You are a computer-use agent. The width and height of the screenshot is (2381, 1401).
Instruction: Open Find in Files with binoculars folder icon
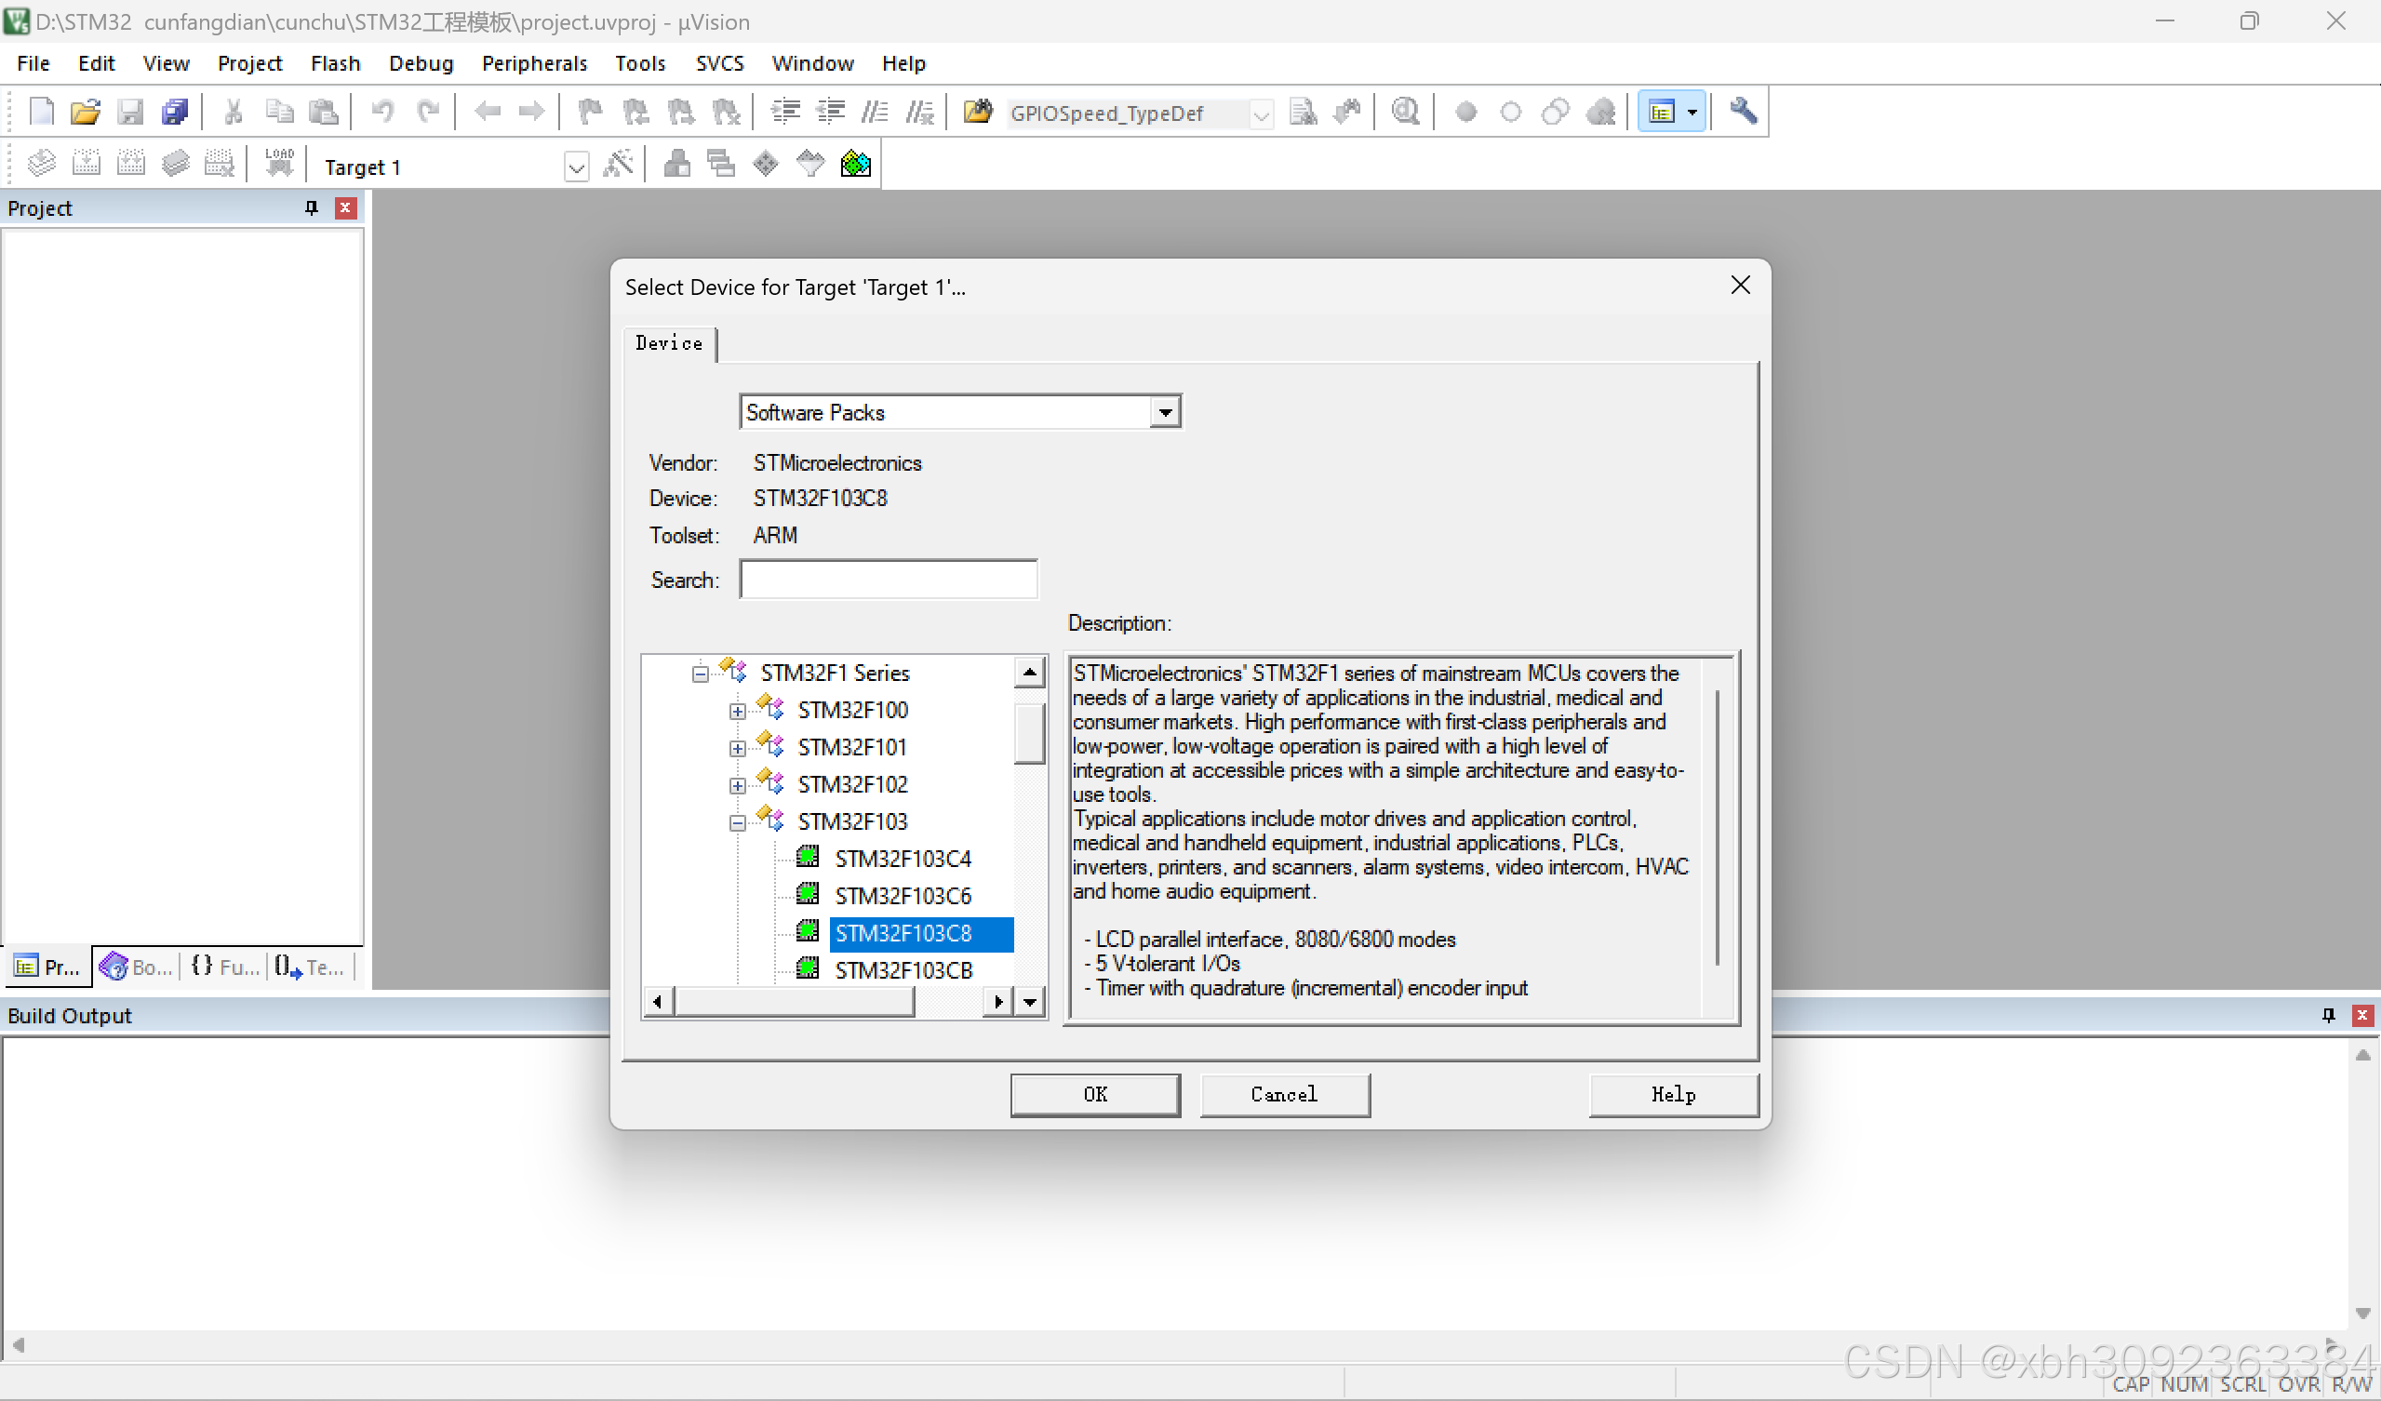tap(978, 112)
